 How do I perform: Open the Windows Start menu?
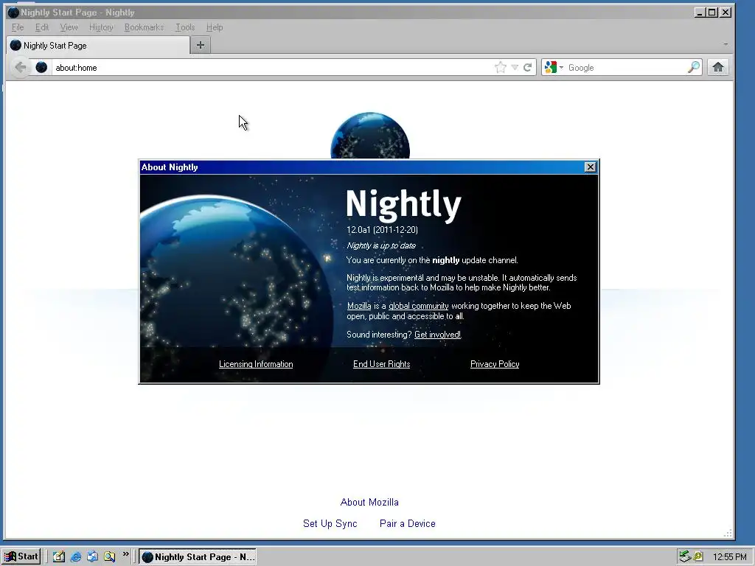point(21,557)
